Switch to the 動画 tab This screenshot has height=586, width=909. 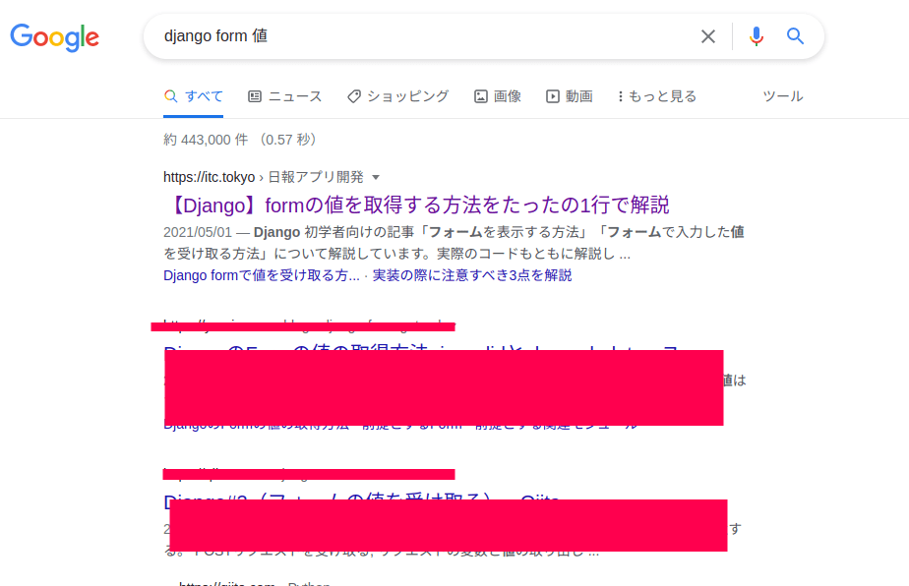[570, 96]
